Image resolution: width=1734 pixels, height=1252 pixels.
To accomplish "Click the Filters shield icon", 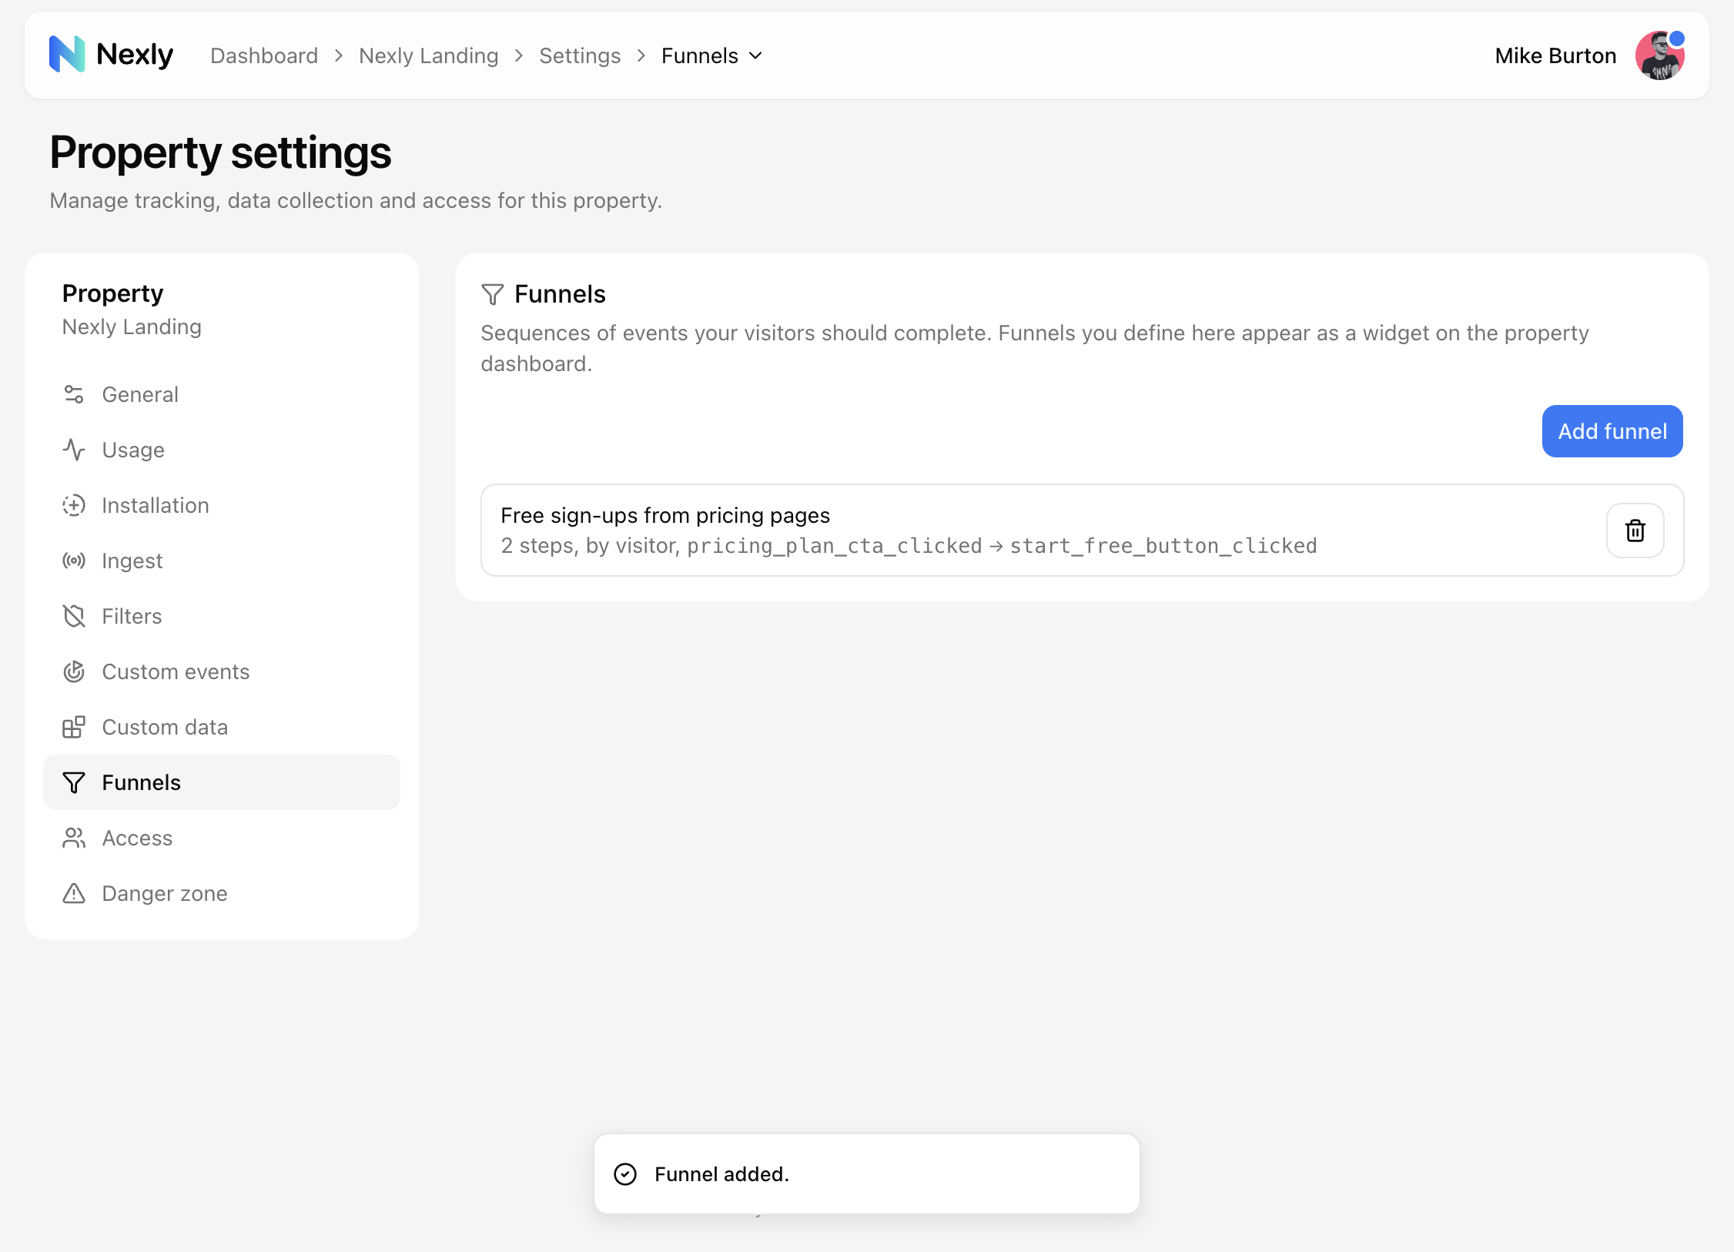I will 74,616.
